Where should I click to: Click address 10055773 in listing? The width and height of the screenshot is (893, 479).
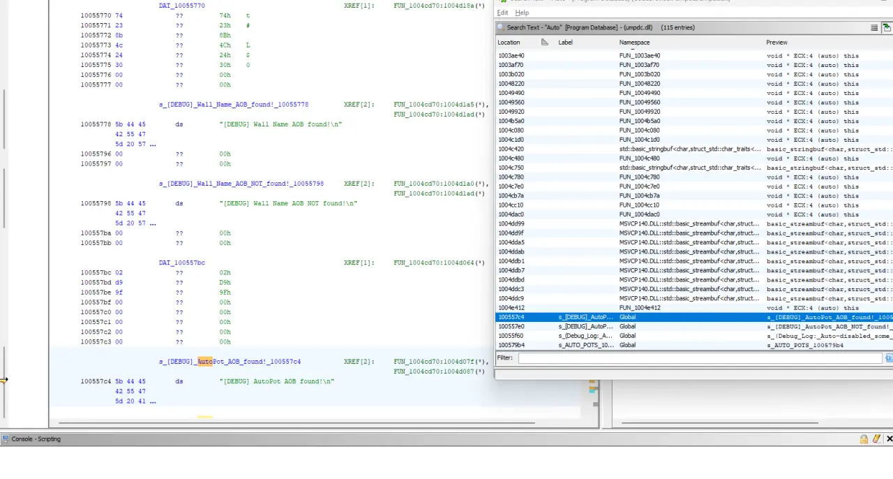coord(96,45)
